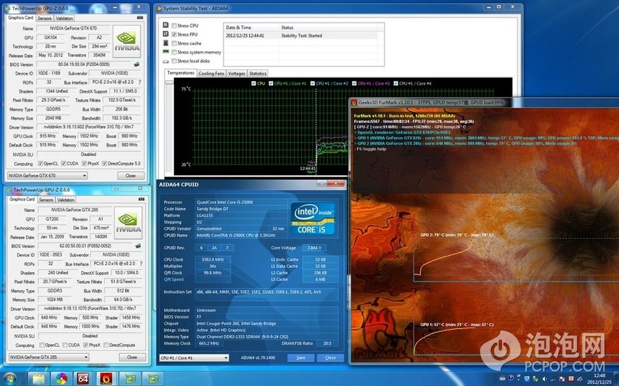Click the icon beside Stress cache
The image size is (619, 386).
tap(166, 43)
